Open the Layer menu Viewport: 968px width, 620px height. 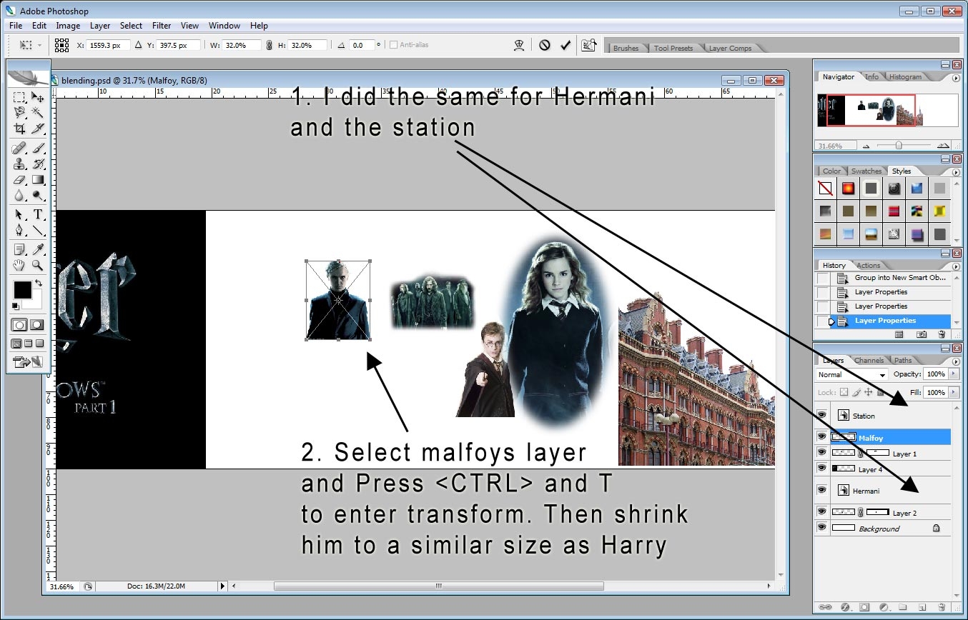point(100,26)
